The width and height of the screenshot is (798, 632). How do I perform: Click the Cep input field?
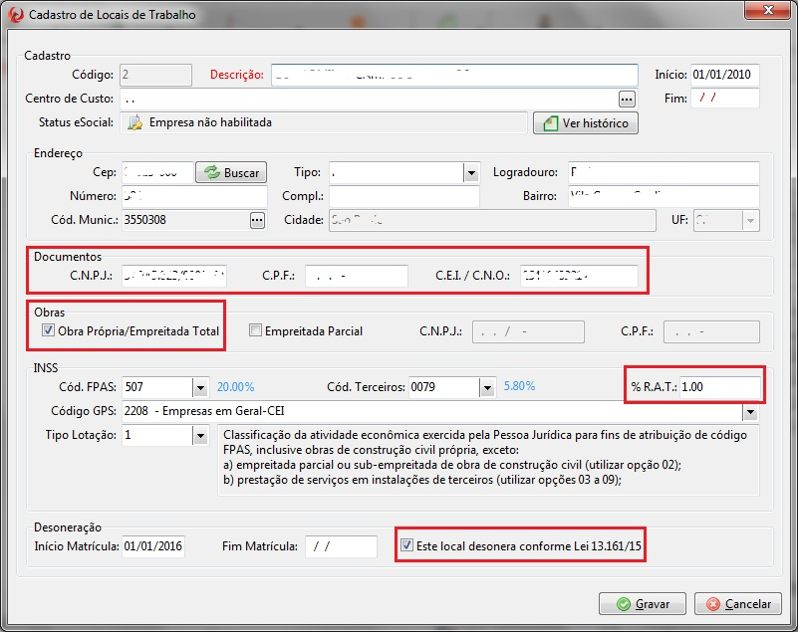tap(157, 172)
